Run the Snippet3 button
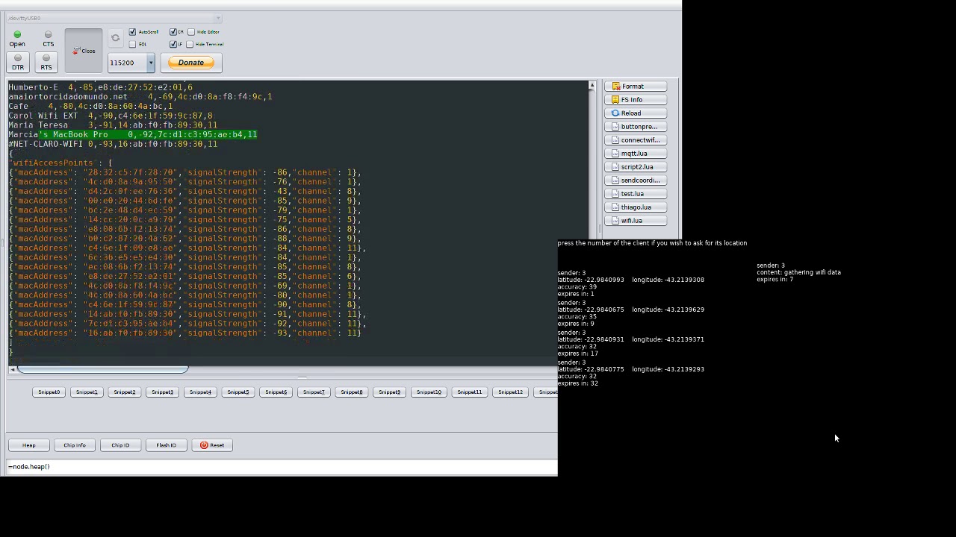 coord(162,392)
